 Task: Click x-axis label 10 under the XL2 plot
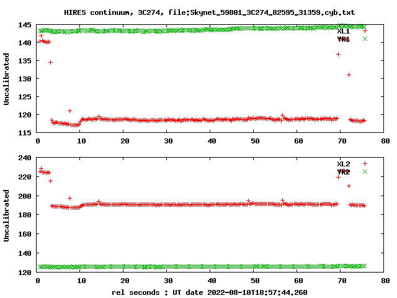point(81,281)
